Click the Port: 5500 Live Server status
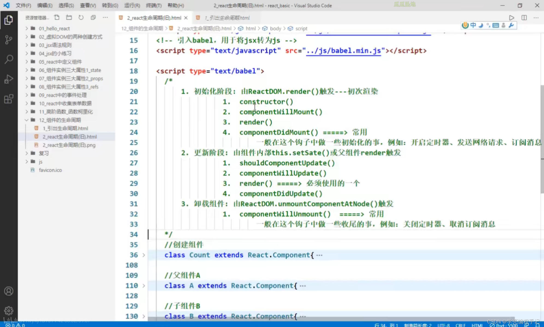544x327 pixels. (504, 325)
